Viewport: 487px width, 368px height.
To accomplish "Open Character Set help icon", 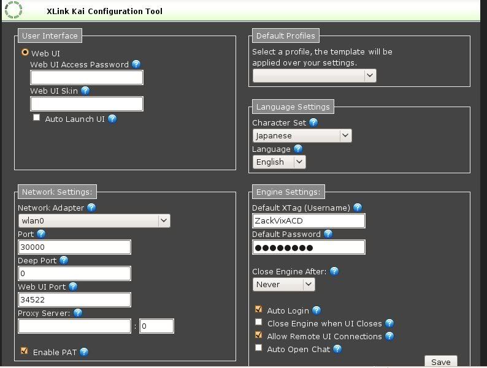I will coord(313,122).
